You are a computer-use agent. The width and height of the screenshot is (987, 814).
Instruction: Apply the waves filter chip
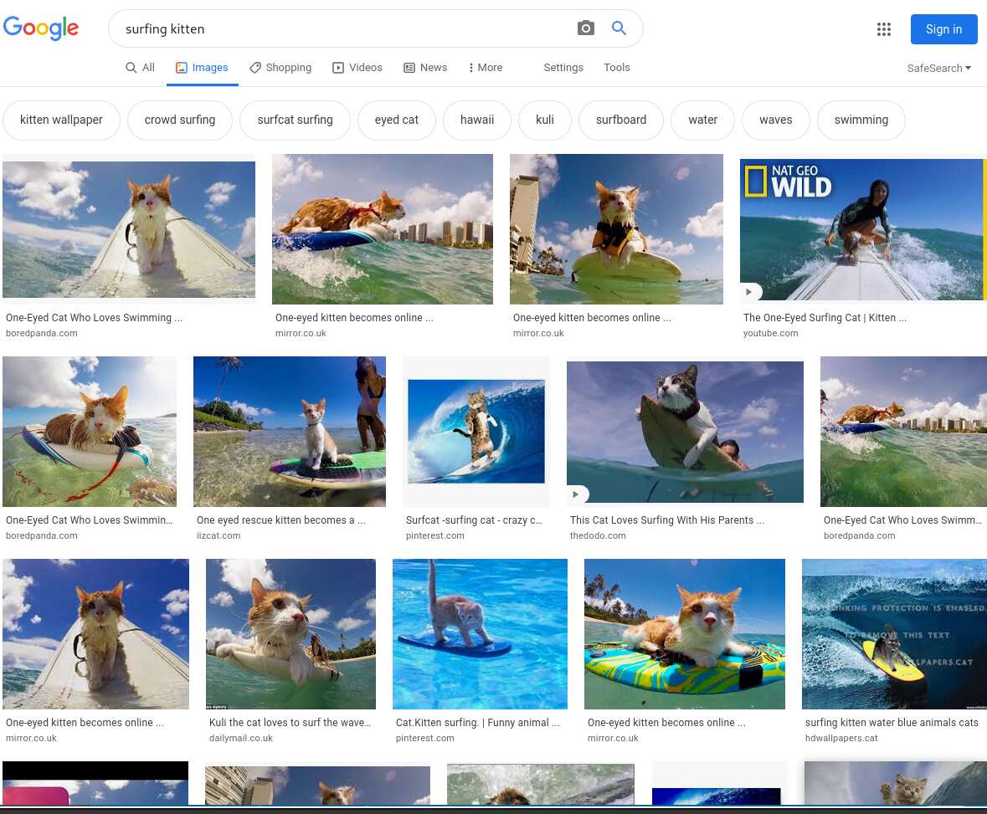(x=776, y=120)
